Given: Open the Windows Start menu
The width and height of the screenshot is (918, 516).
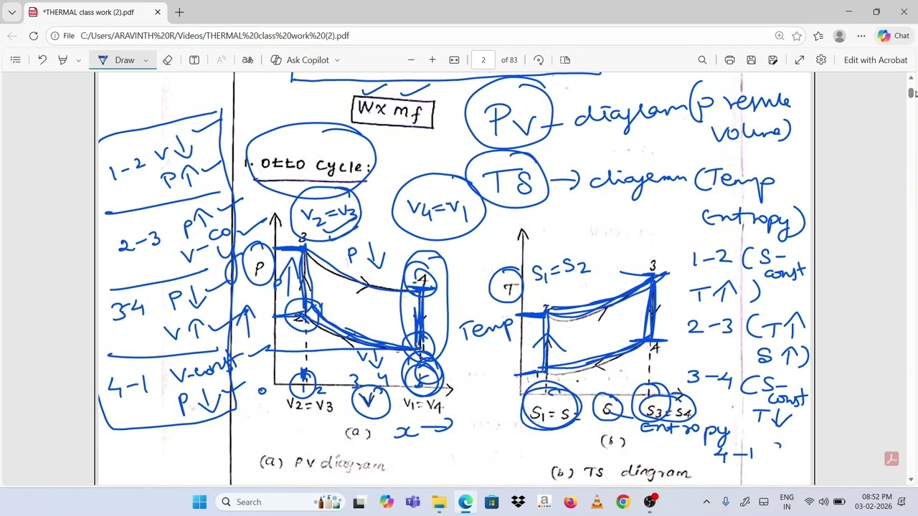Looking at the screenshot, I should click(x=199, y=502).
